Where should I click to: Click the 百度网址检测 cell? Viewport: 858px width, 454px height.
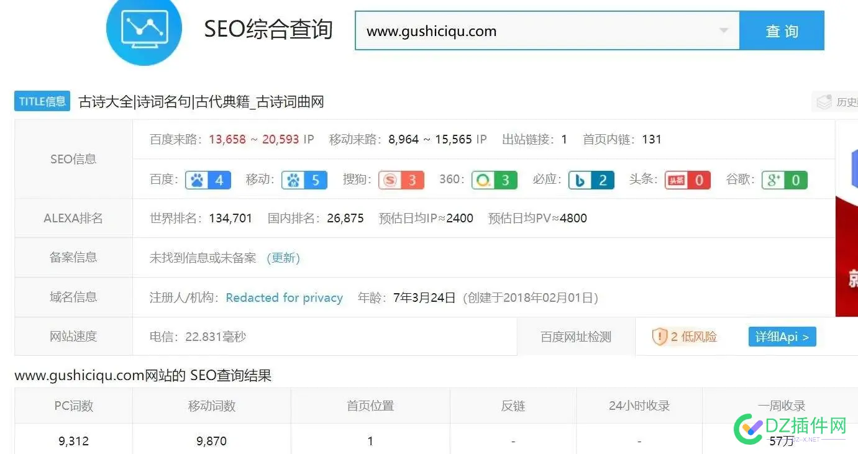[x=576, y=337]
